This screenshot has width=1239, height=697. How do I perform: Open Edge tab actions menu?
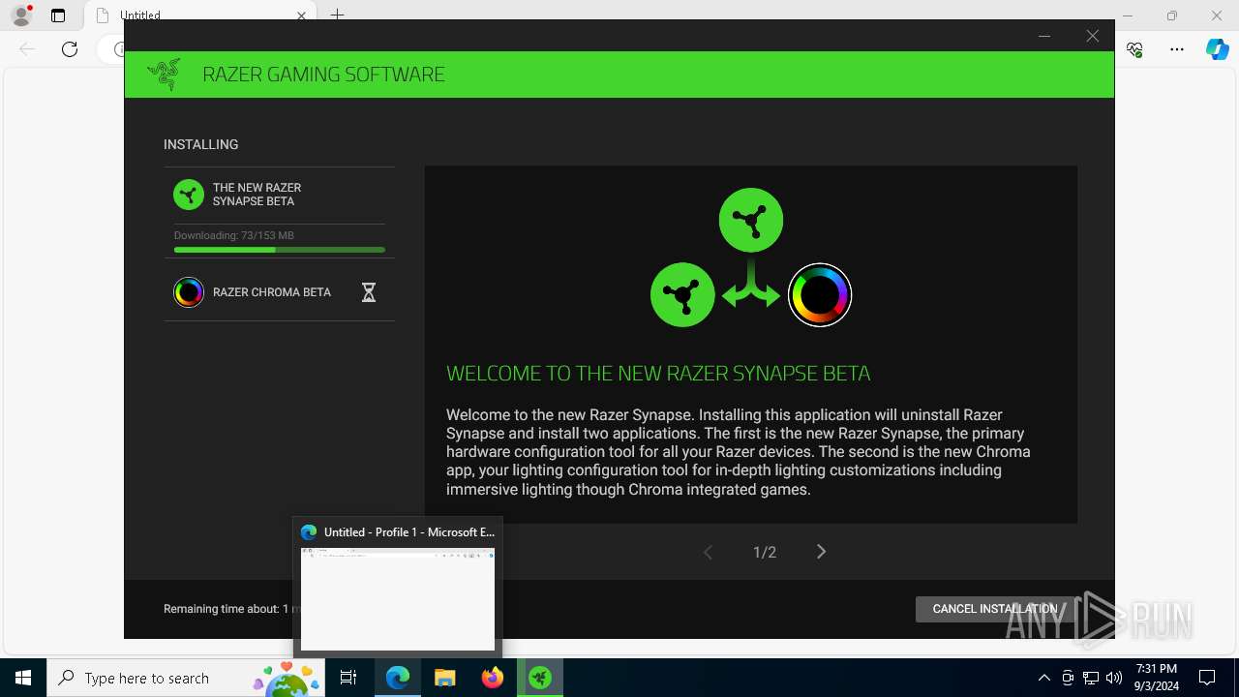[x=58, y=15]
